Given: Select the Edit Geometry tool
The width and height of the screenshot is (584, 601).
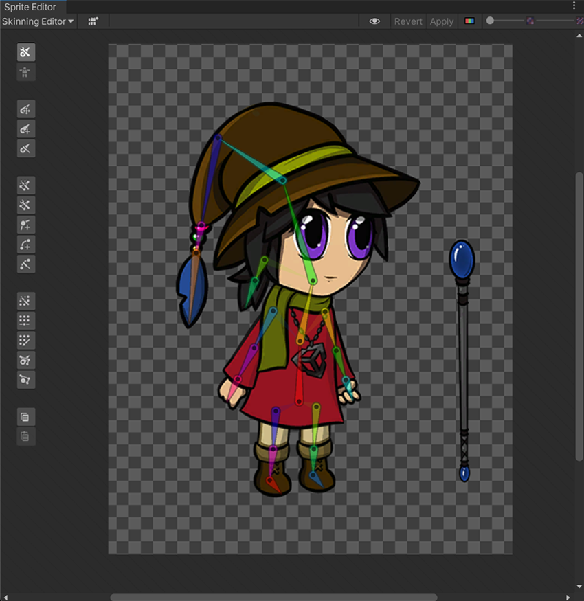Looking at the screenshot, I should pyautogui.click(x=25, y=205).
